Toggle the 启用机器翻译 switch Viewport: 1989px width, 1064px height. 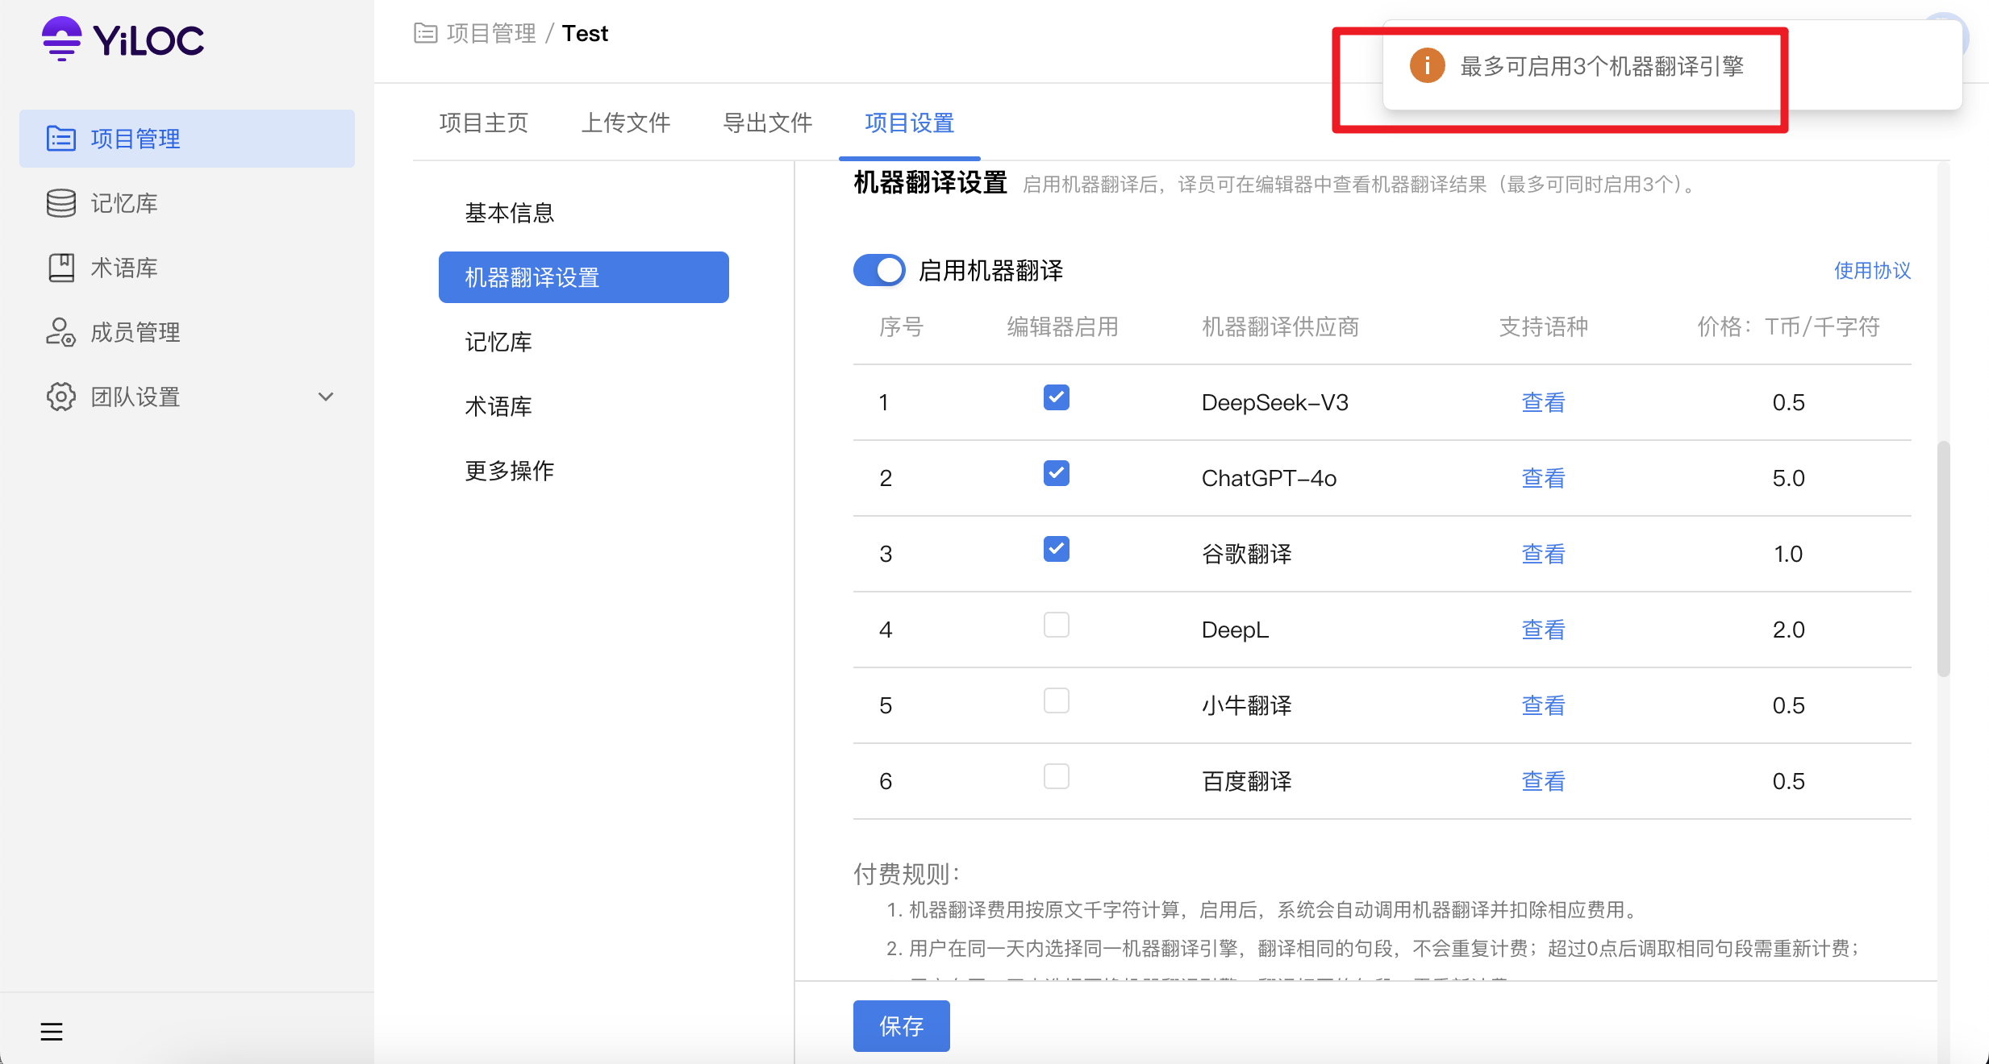click(x=879, y=270)
